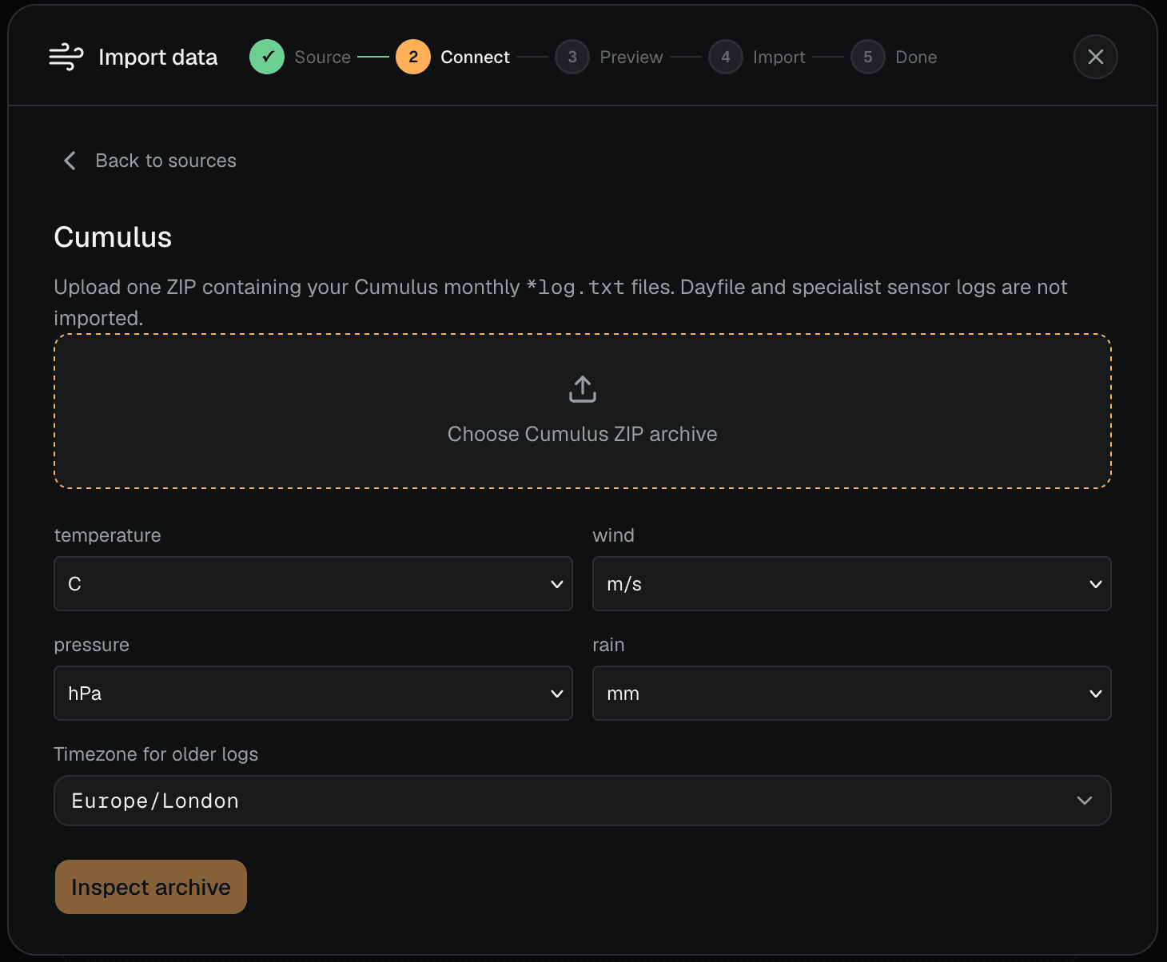Click the 'temperature' field label

pos(108,535)
